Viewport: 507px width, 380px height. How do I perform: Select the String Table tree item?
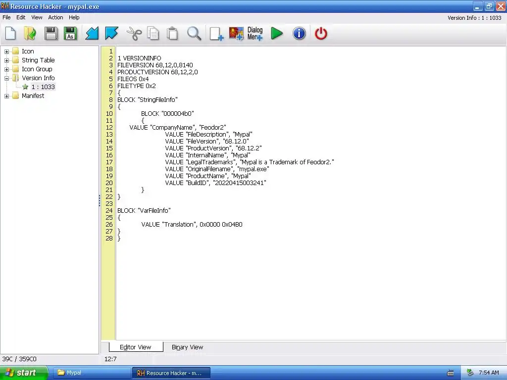pos(38,60)
